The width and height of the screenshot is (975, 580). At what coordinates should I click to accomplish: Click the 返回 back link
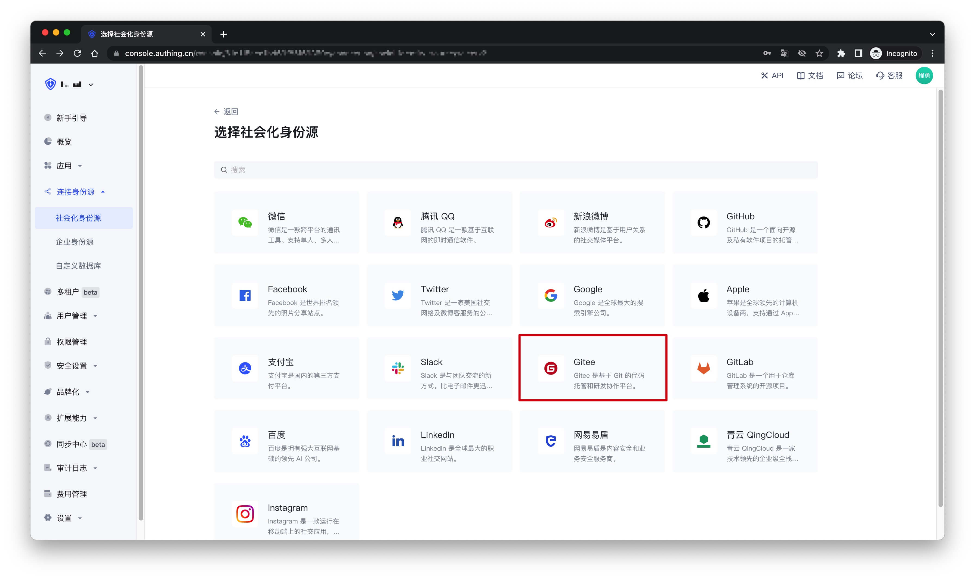[226, 111]
